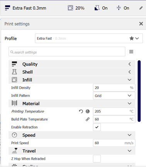Open the Profile dropdown showing Extra Fast
This screenshot has height=167, width=146.
click(89, 38)
